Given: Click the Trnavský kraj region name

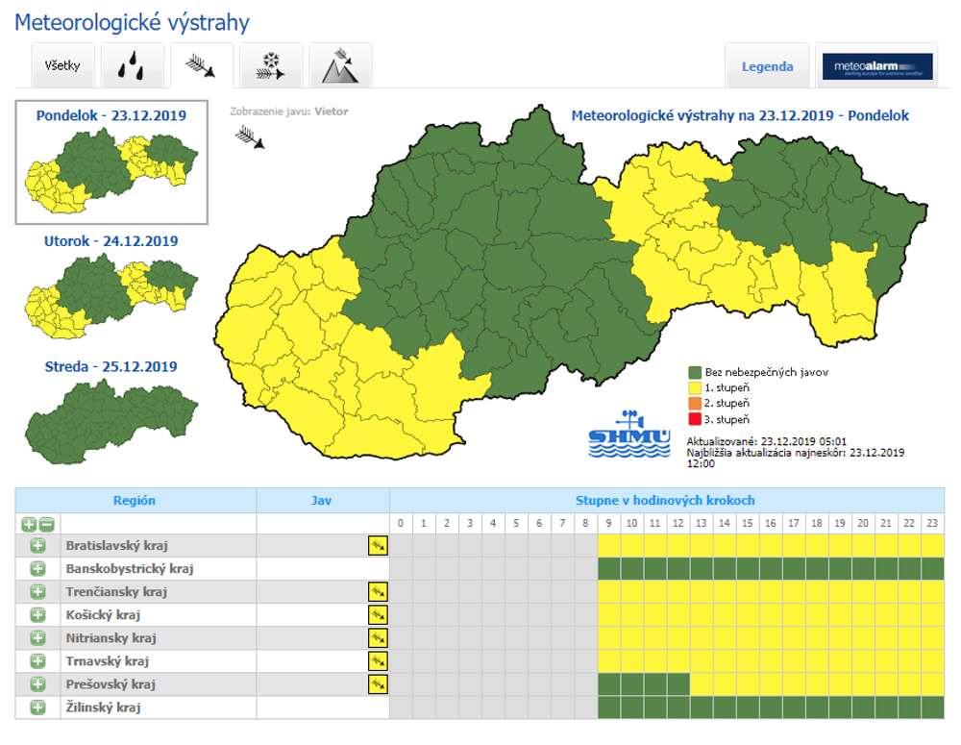Looking at the screenshot, I should (107, 661).
